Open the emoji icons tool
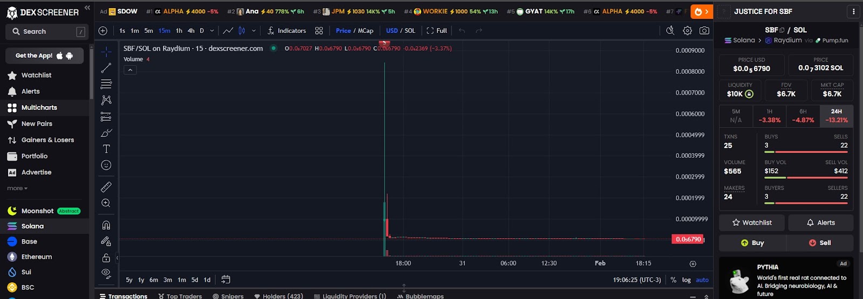Viewport: 863px width, 299px height. (106, 165)
